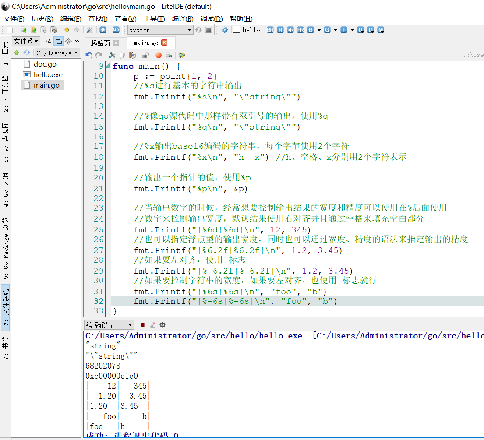
Task: Click the T Test button
Action: point(344,30)
